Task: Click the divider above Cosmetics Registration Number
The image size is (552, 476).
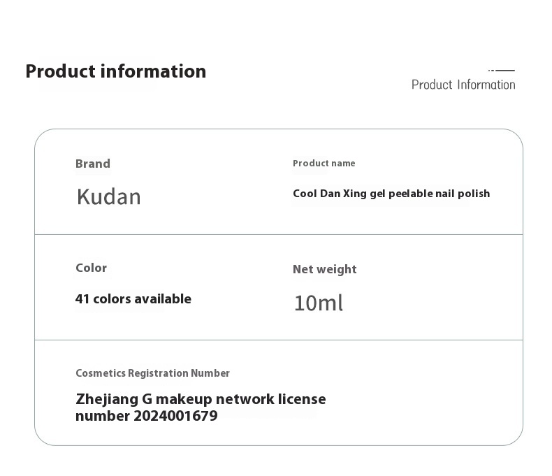Action: tap(278, 340)
